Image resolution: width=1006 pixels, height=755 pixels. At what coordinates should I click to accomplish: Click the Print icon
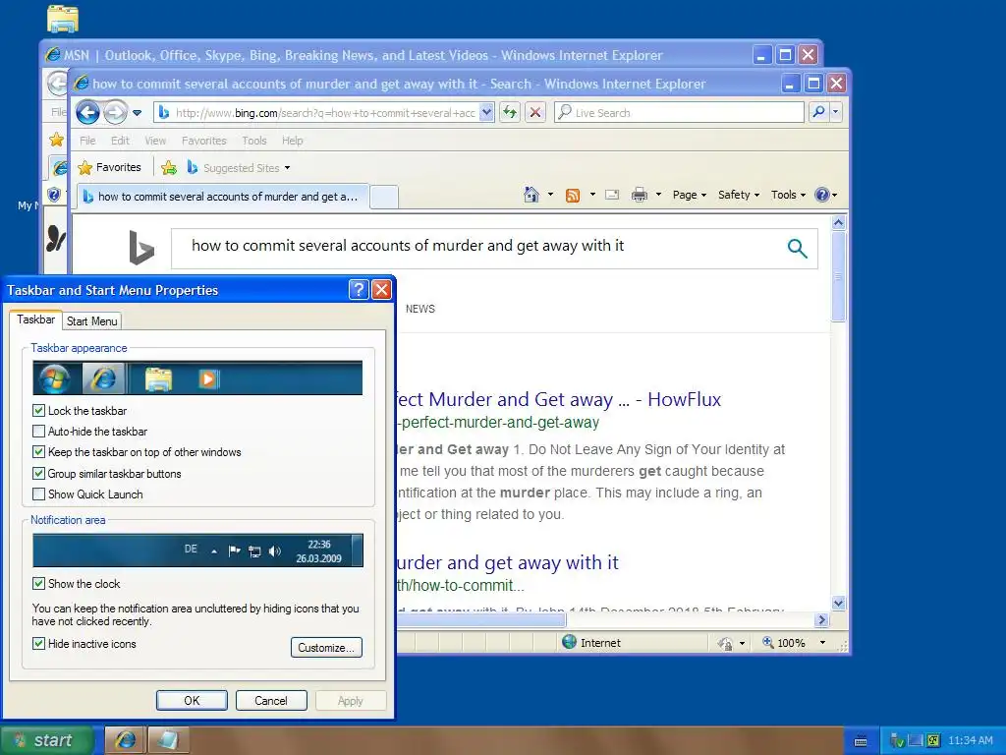click(639, 195)
